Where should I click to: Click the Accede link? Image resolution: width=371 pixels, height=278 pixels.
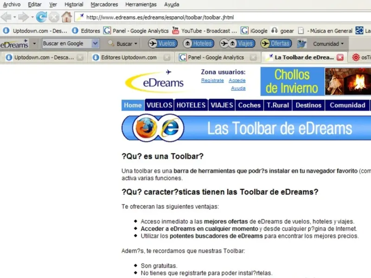click(237, 80)
